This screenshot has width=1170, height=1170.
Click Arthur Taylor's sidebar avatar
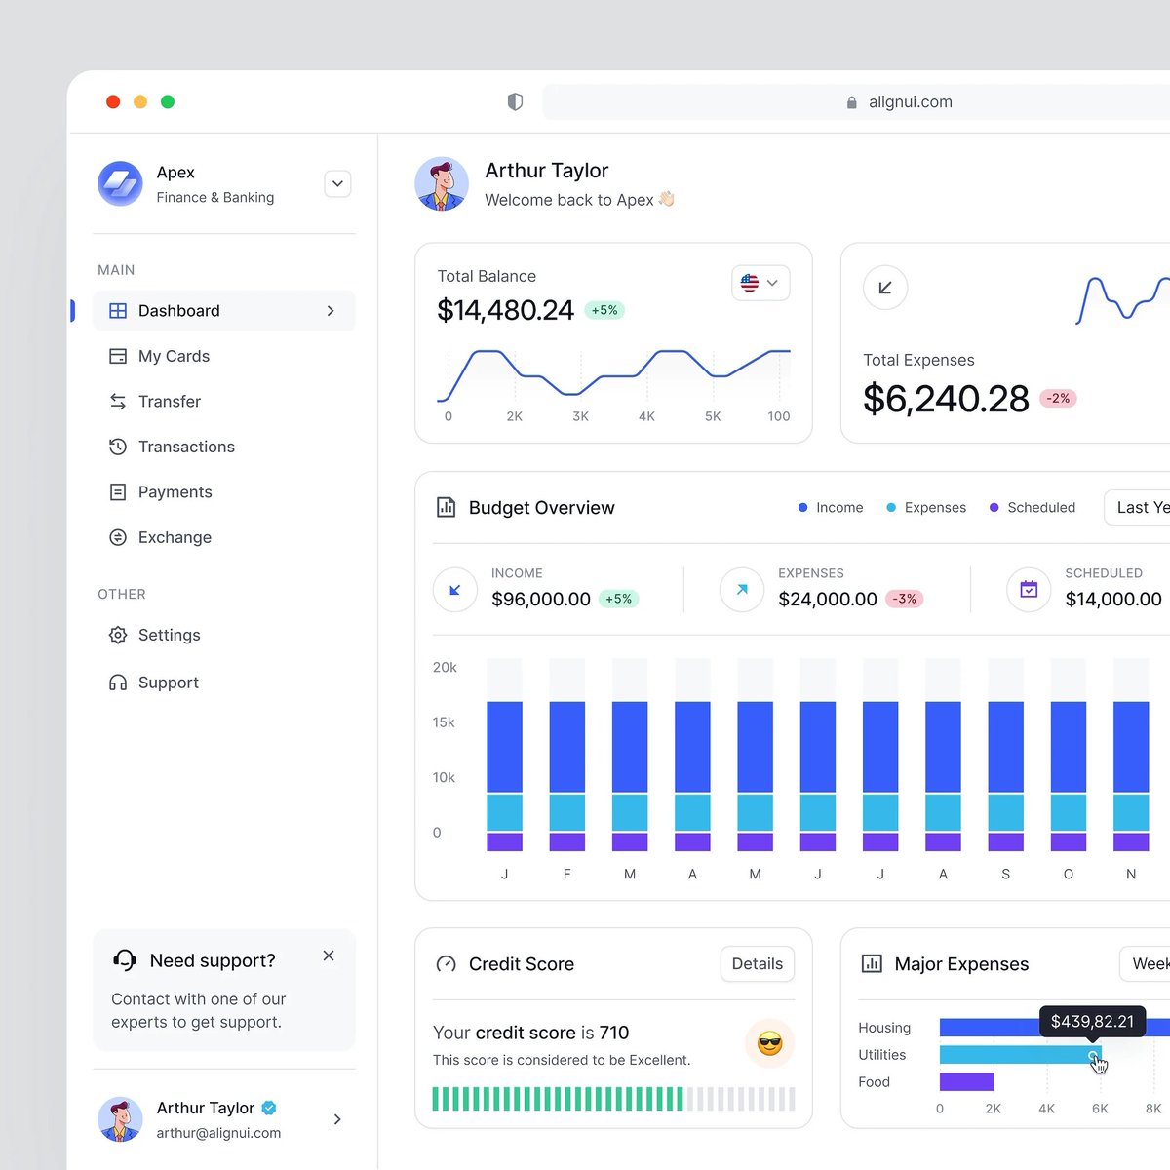point(121,1119)
